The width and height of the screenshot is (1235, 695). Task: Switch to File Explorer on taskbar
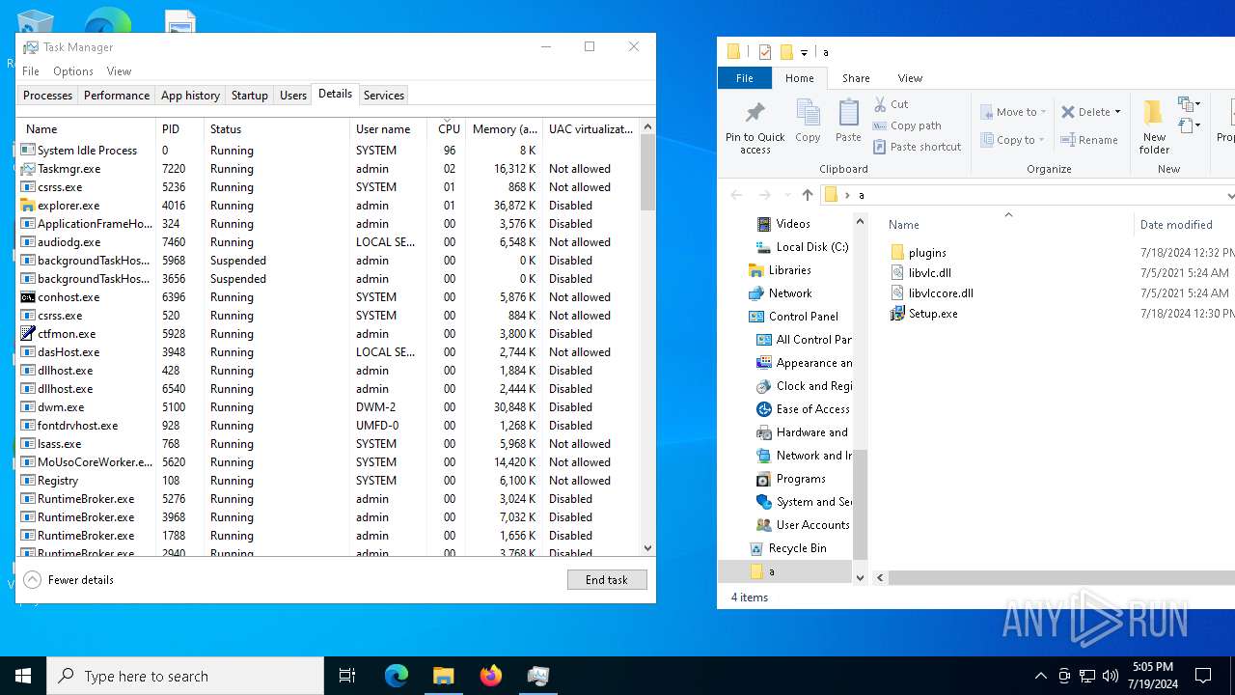point(444,676)
